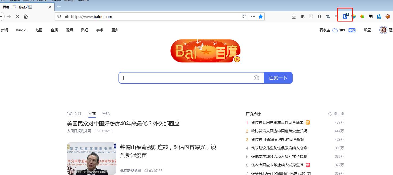The image size is (393, 175).
Task: Click the Firefox Account icon
Action: 319,16
